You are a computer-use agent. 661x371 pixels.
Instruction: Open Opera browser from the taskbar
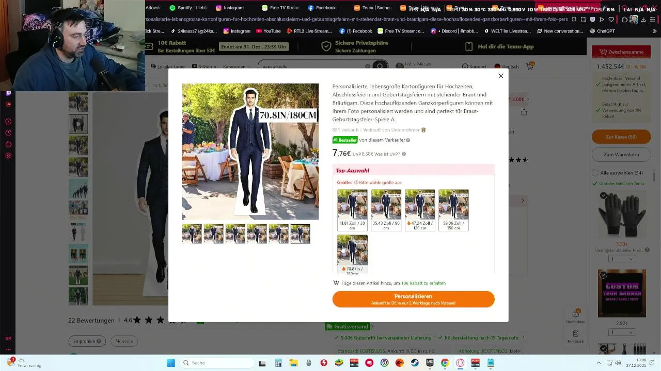(x=460, y=363)
